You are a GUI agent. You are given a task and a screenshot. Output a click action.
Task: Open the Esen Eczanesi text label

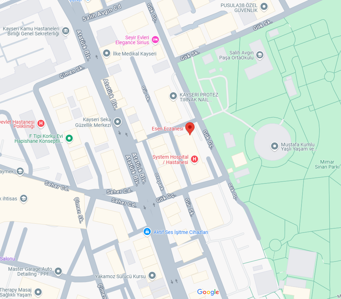[167, 129]
